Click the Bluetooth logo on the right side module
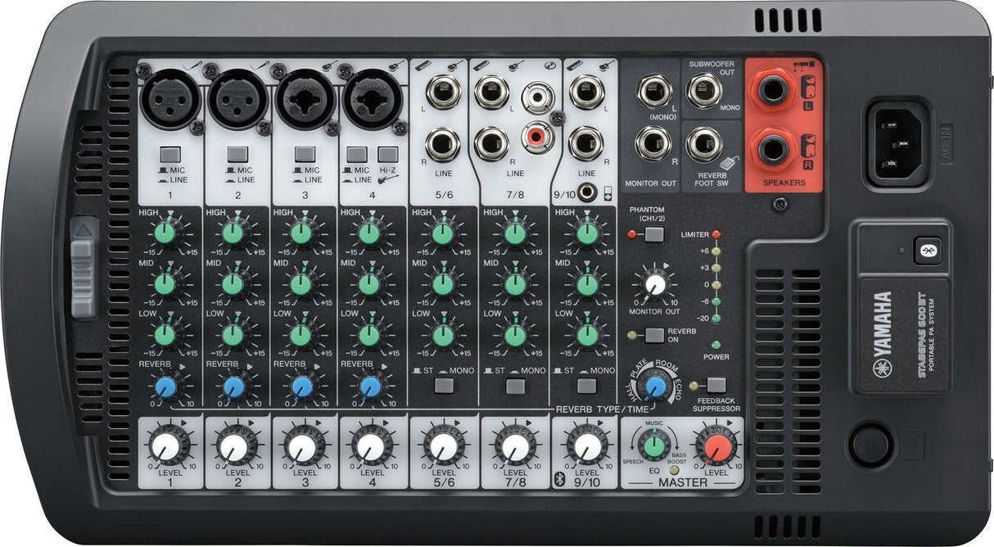 pos(928,250)
